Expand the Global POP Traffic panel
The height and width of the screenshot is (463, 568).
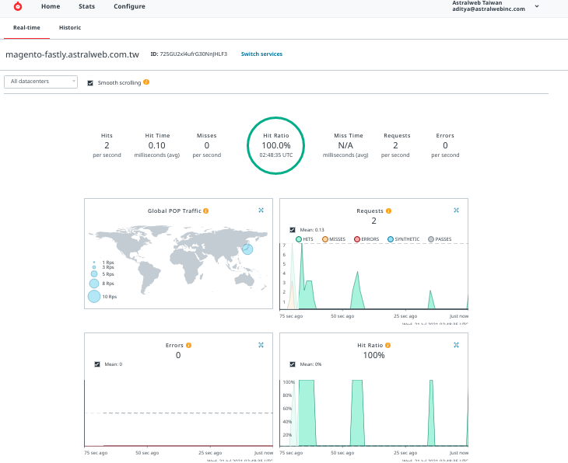pos(261,211)
